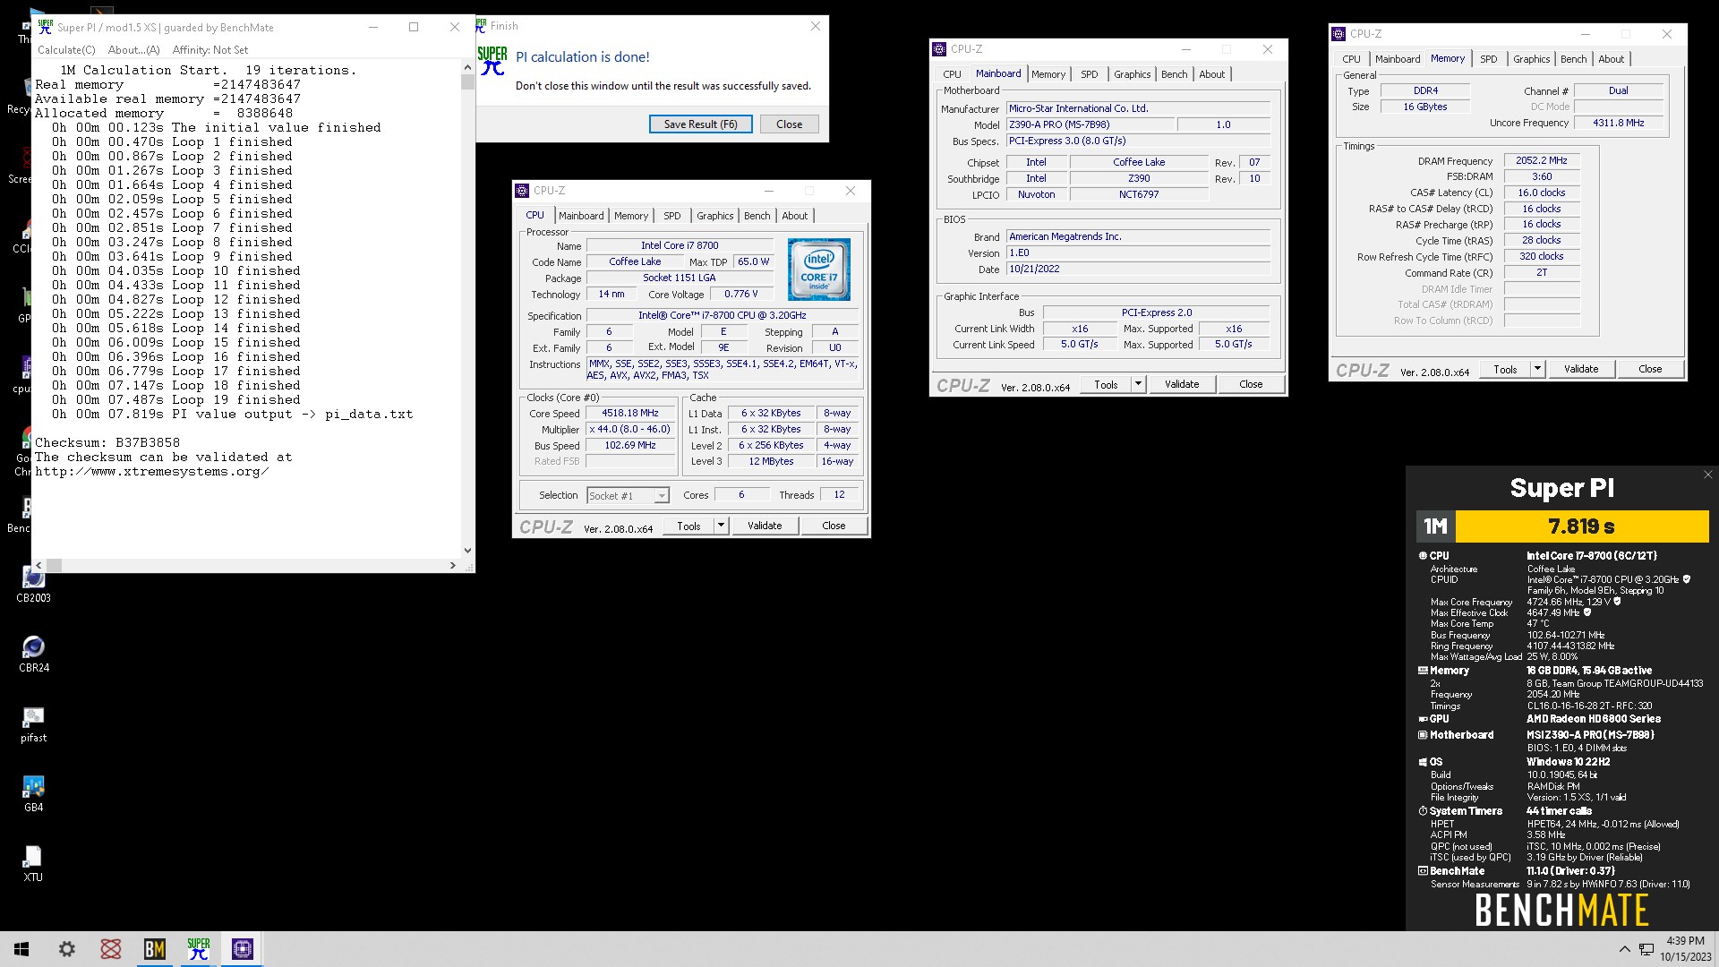This screenshot has width=1719, height=967.
Task: Open the CB2003 desktop icon
Action: click(x=33, y=585)
